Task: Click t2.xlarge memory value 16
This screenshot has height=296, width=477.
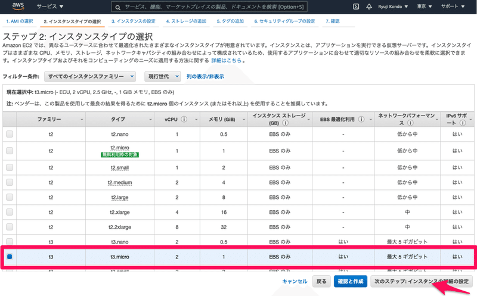Action: [x=224, y=212]
